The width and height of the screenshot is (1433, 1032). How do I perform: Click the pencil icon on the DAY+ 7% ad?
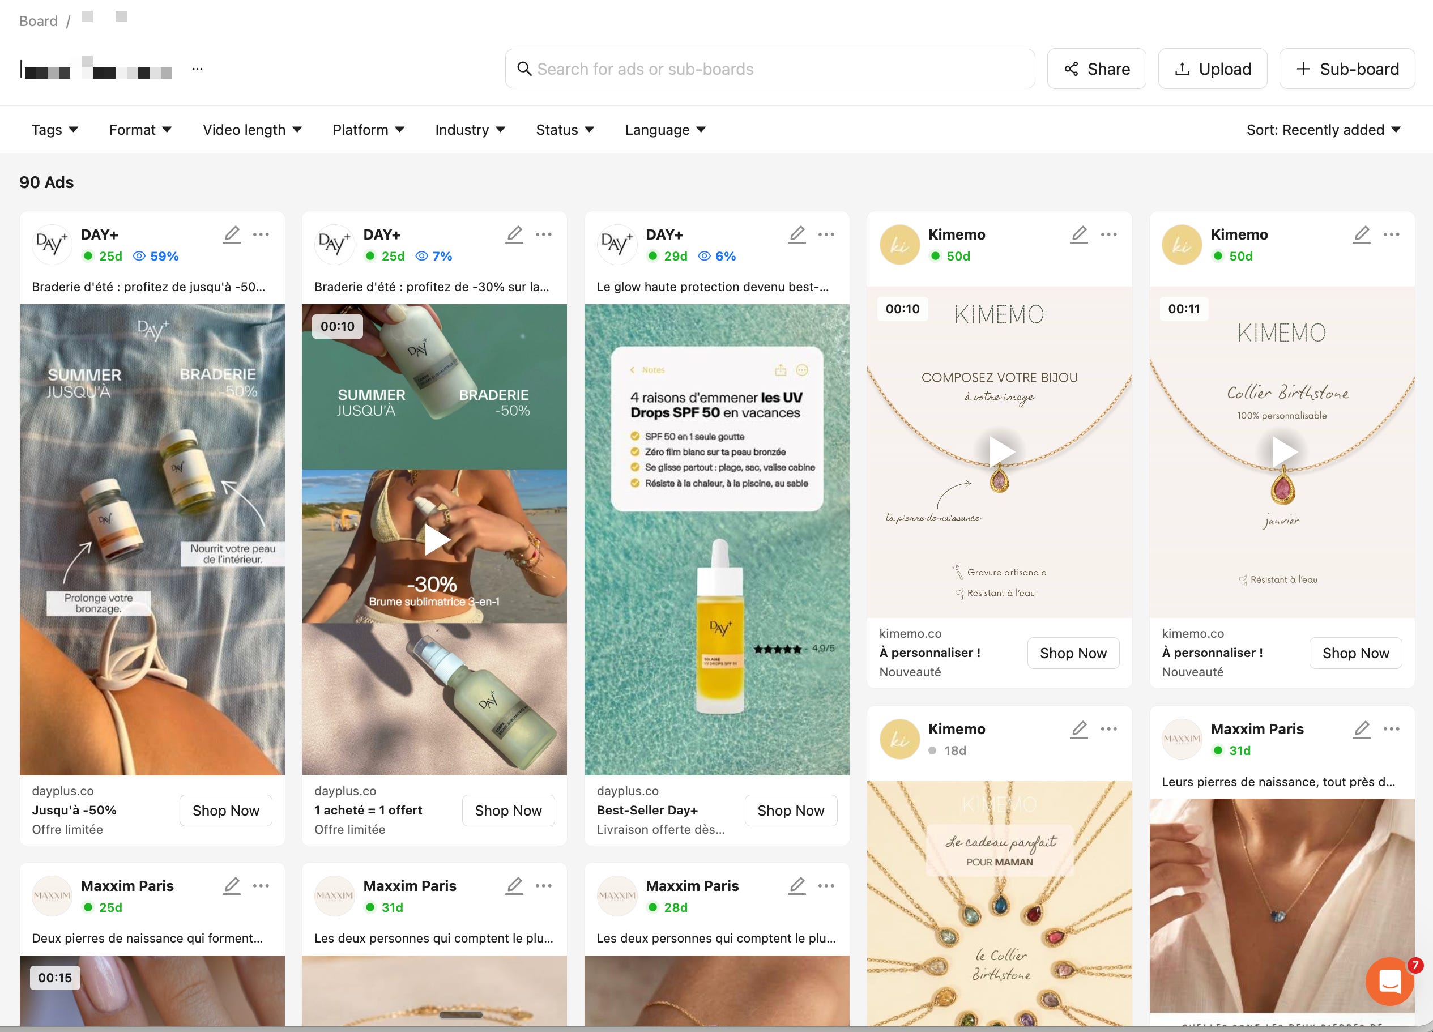514,234
